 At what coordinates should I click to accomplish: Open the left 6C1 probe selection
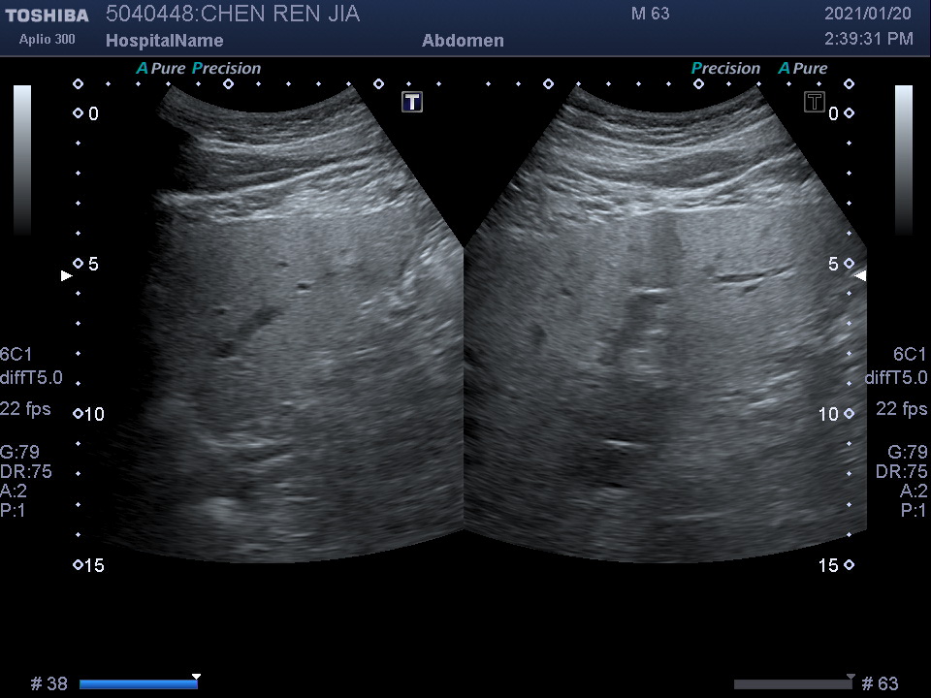16,354
